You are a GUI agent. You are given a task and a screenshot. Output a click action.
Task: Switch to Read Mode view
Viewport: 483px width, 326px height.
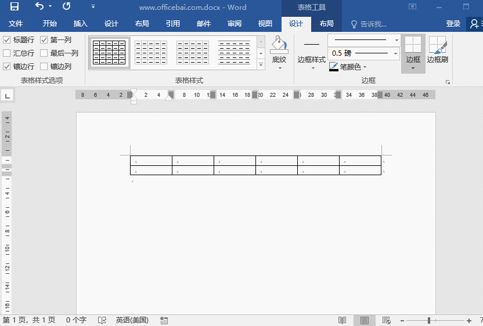click(x=343, y=320)
